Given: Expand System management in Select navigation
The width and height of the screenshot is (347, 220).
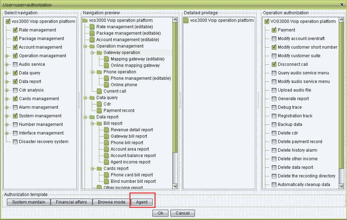Looking at the screenshot, I should coord(6,116).
